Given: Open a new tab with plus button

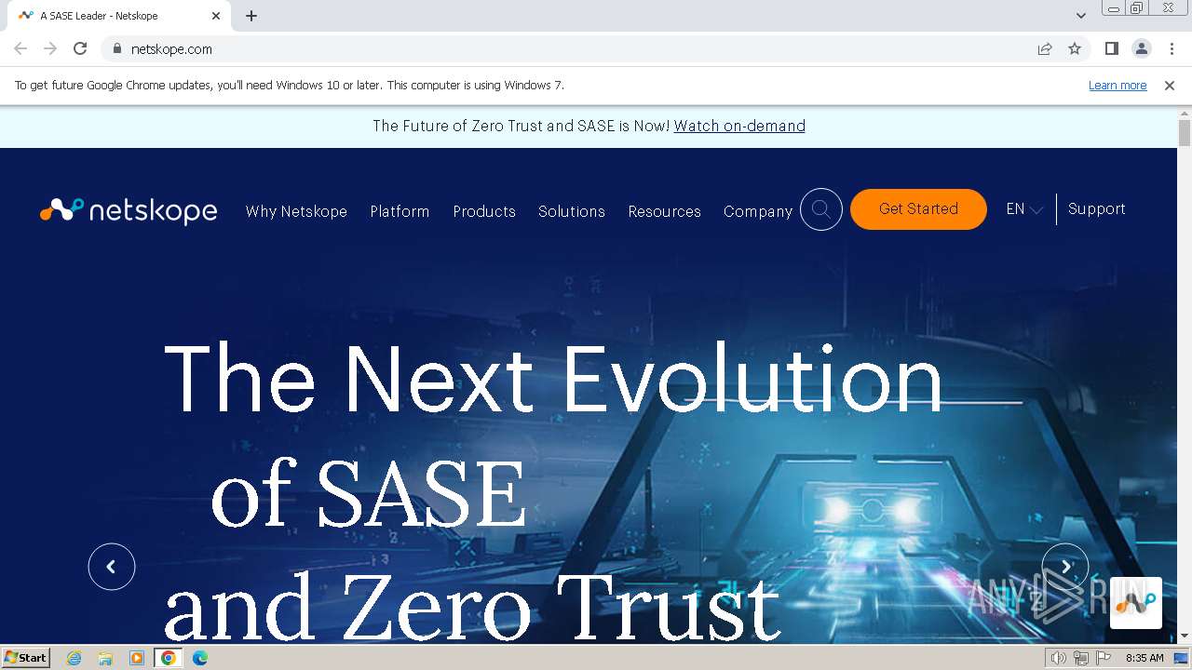Looking at the screenshot, I should (251, 16).
